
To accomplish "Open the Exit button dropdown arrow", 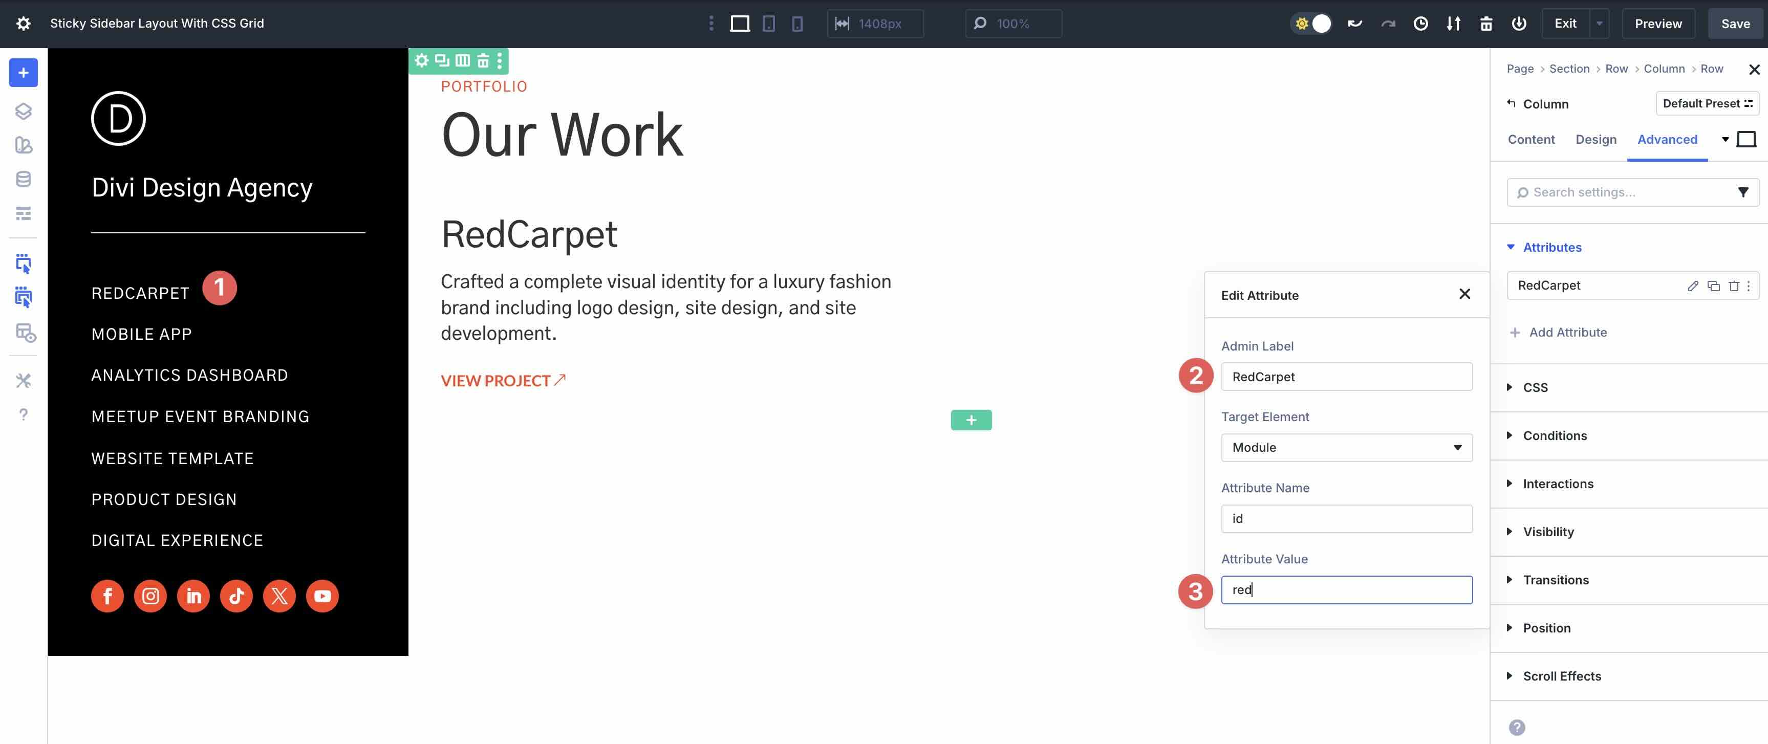I will click(x=1600, y=23).
